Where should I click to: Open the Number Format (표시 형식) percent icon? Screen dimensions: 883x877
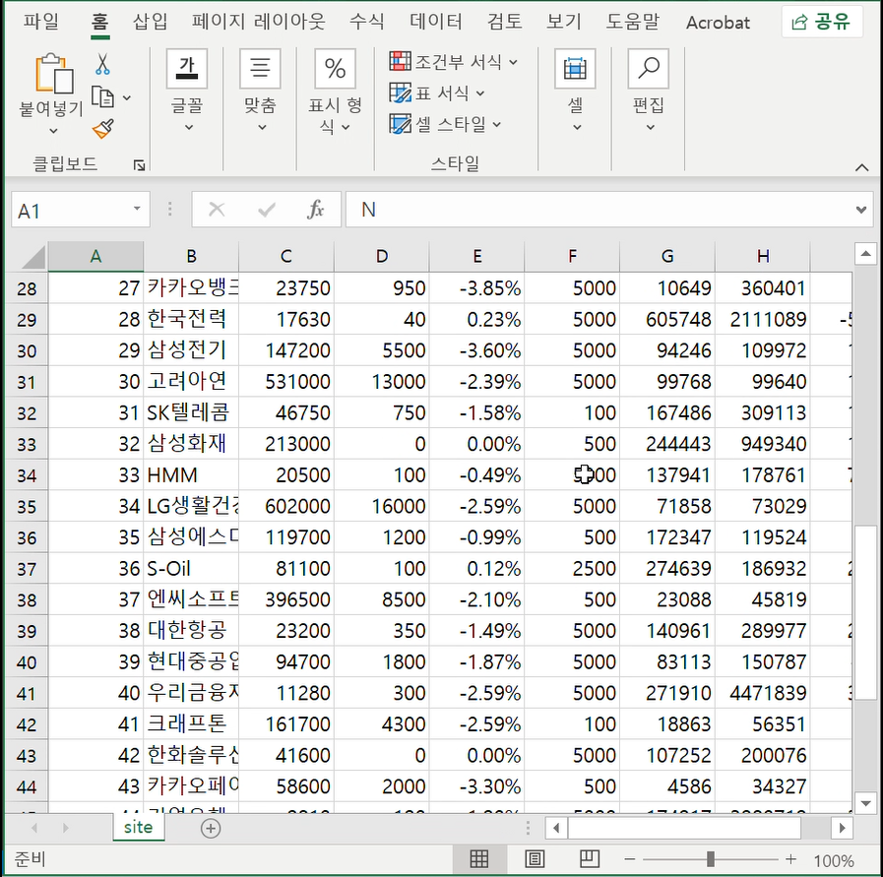tap(335, 69)
